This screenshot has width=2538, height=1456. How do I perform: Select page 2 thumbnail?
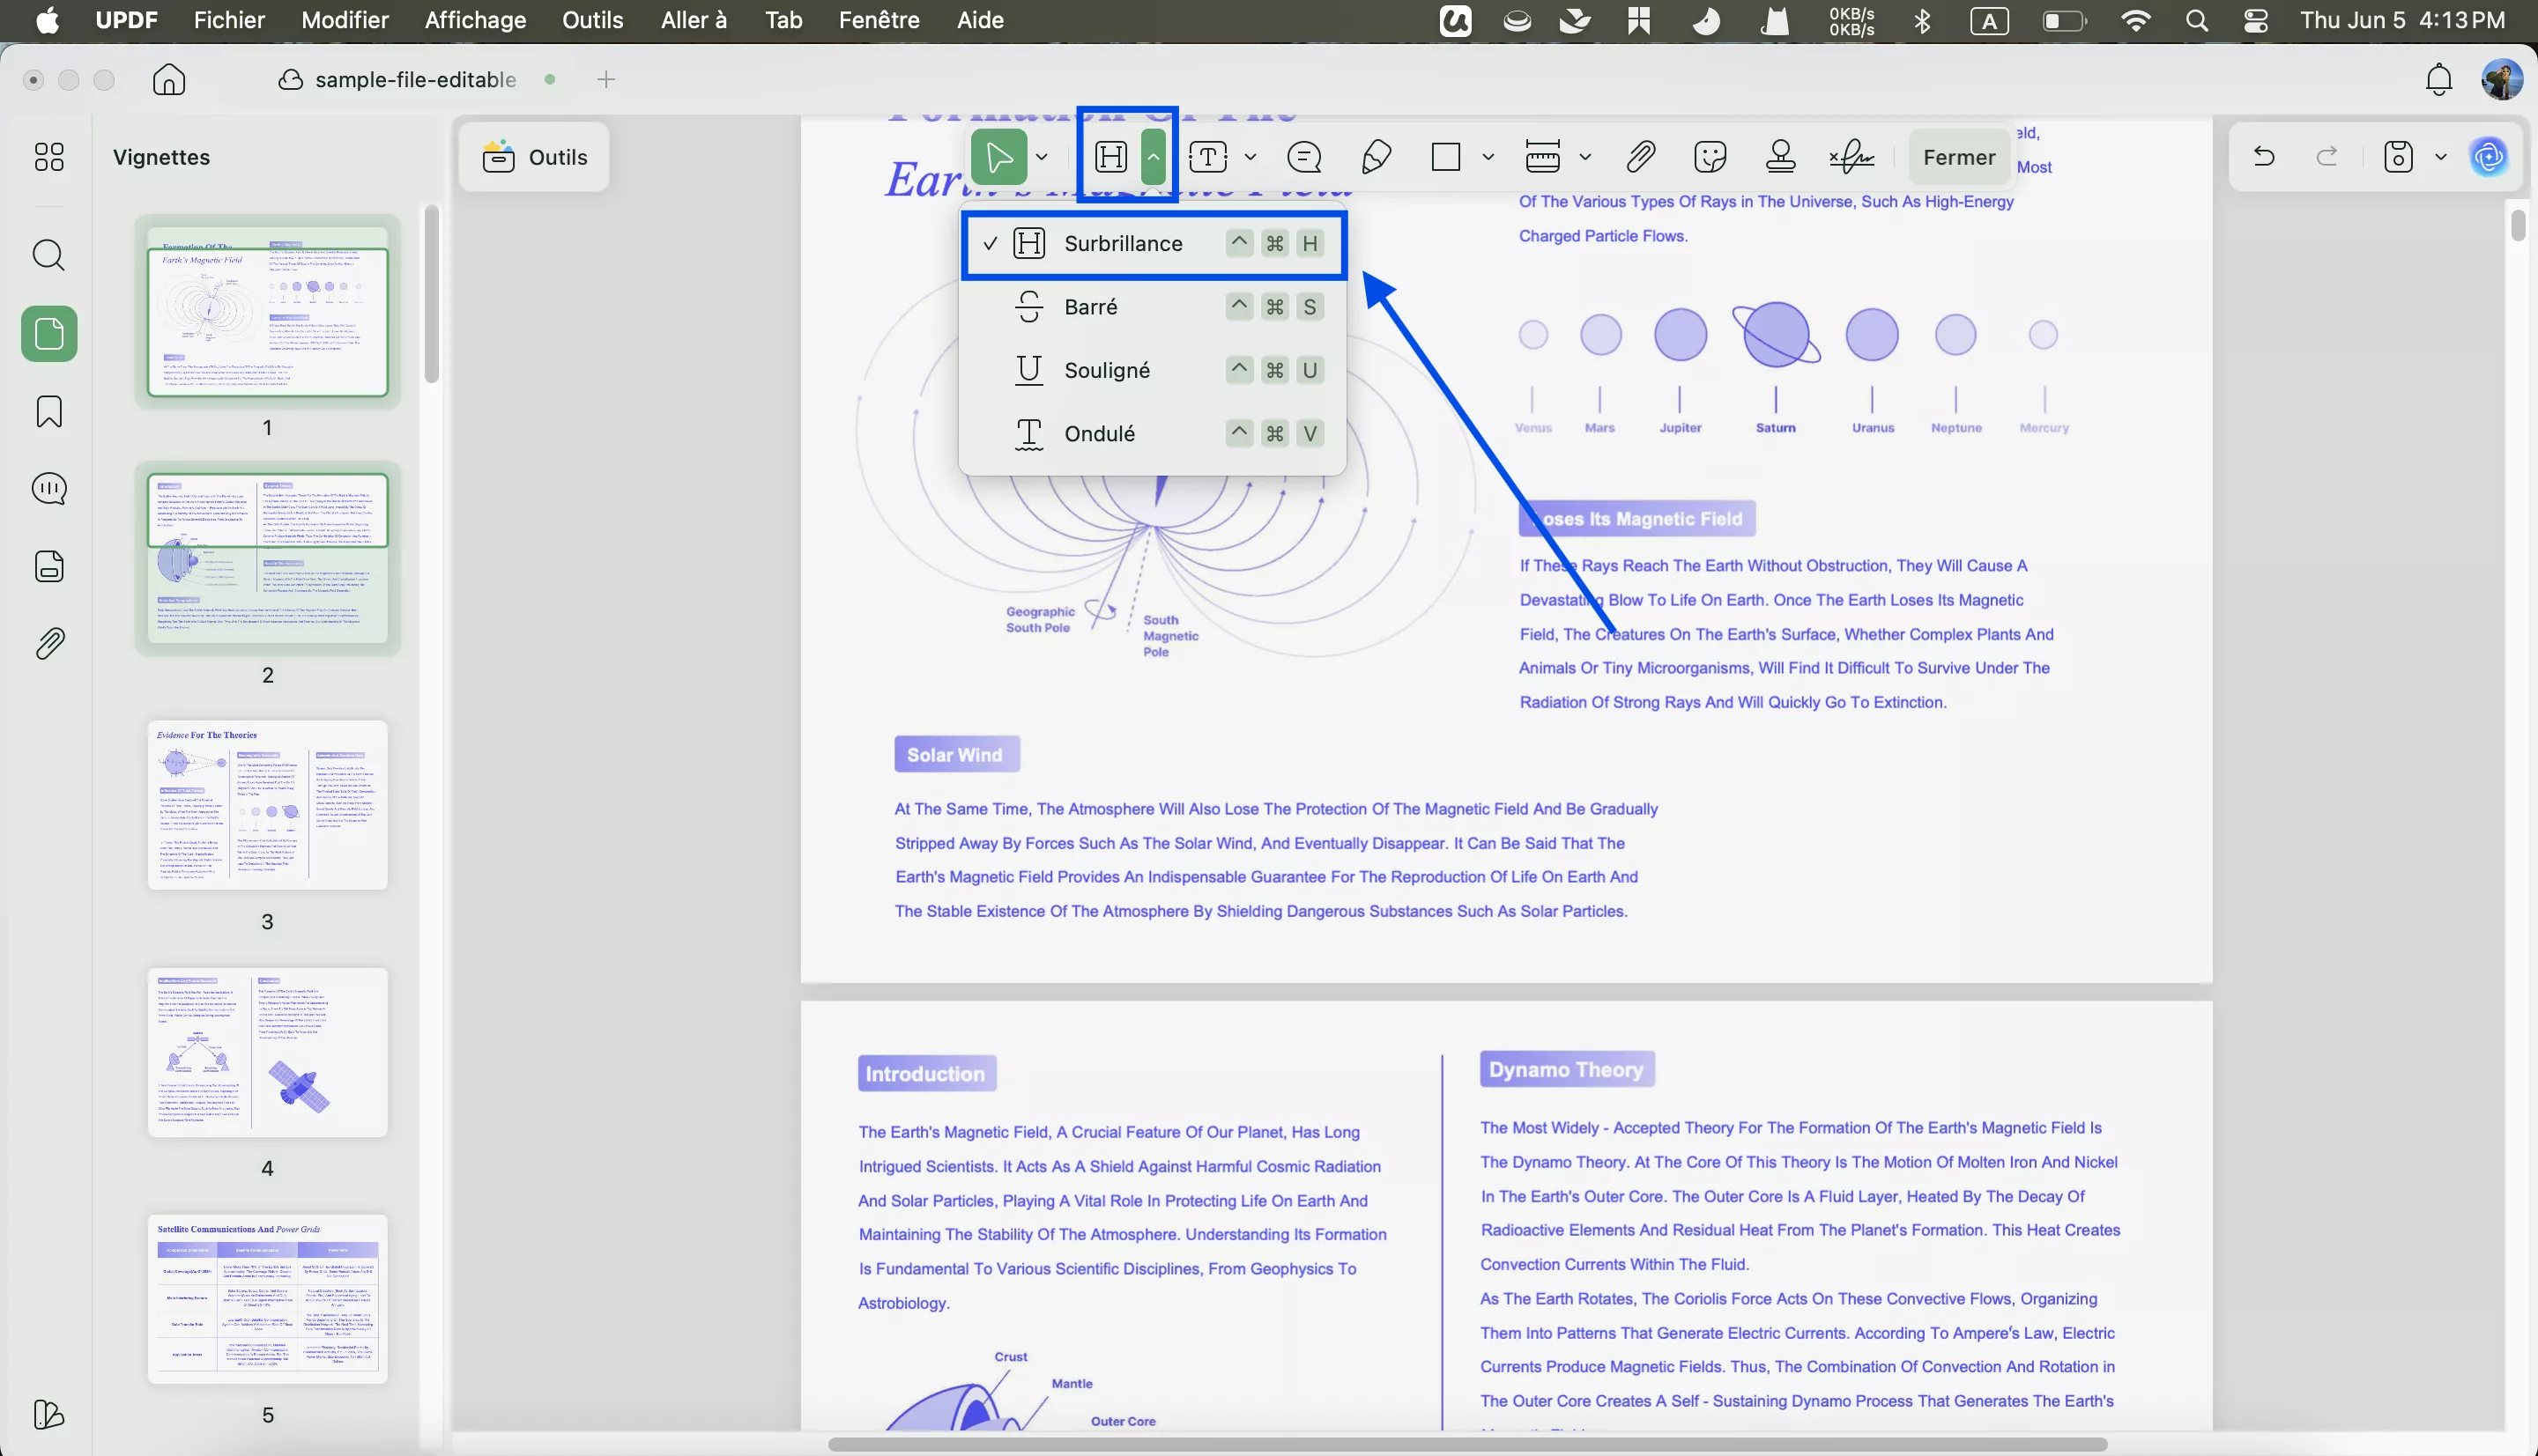[x=267, y=559]
